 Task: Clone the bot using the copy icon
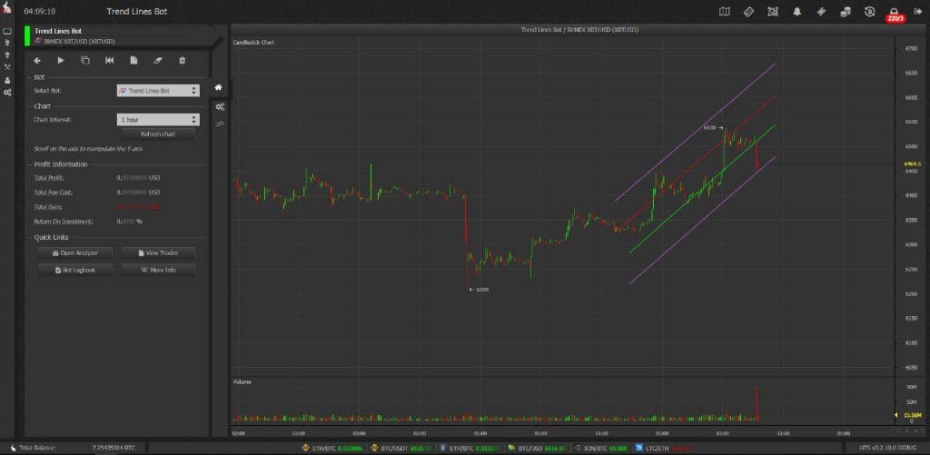pos(85,61)
